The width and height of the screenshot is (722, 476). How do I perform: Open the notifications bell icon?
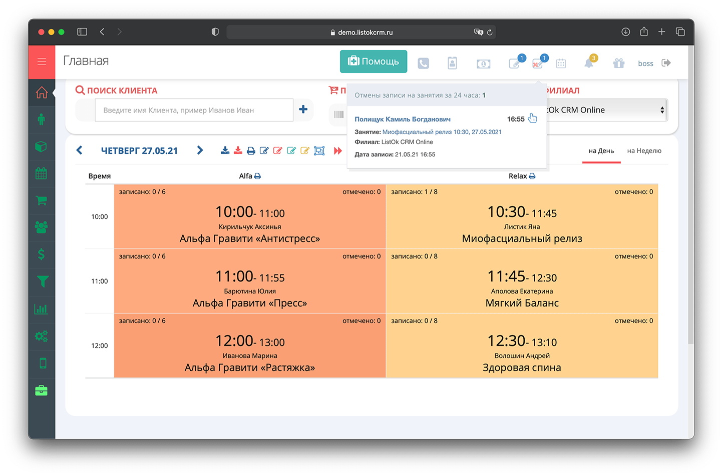[x=589, y=63]
